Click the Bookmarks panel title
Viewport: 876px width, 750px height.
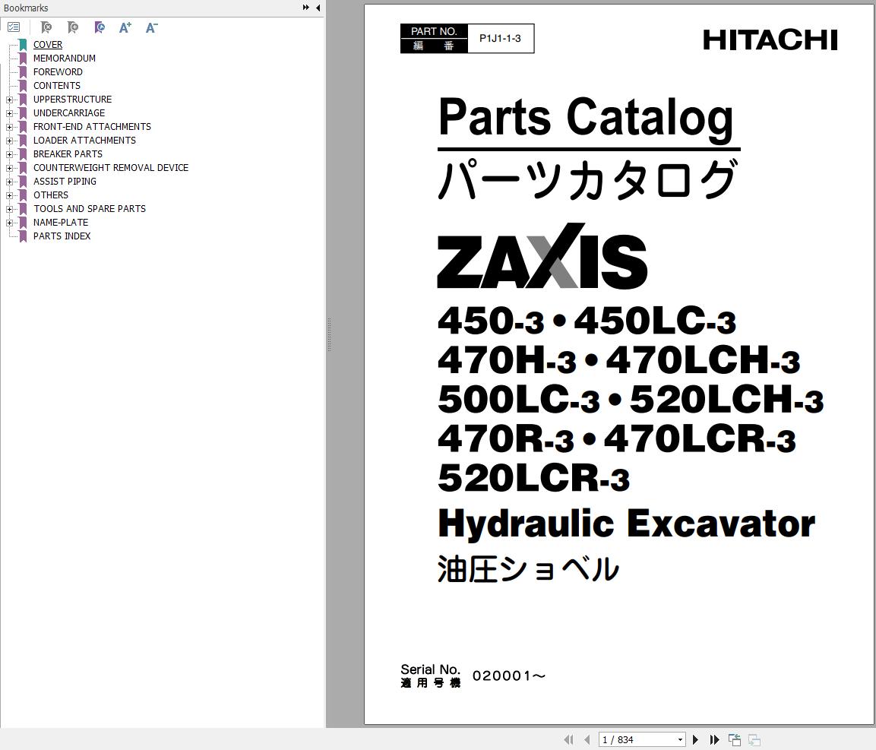[x=26, y=8]
